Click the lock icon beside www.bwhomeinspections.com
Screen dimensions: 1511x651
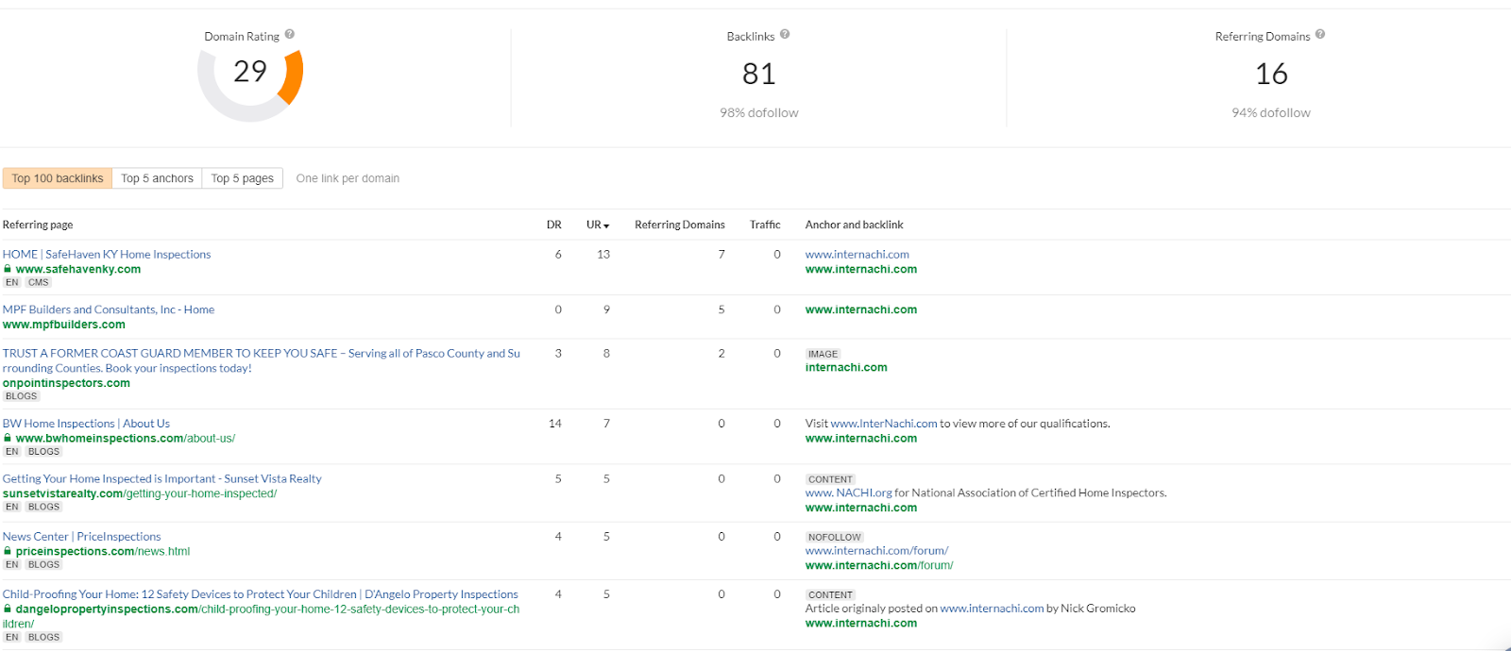(x=8, y=438)
